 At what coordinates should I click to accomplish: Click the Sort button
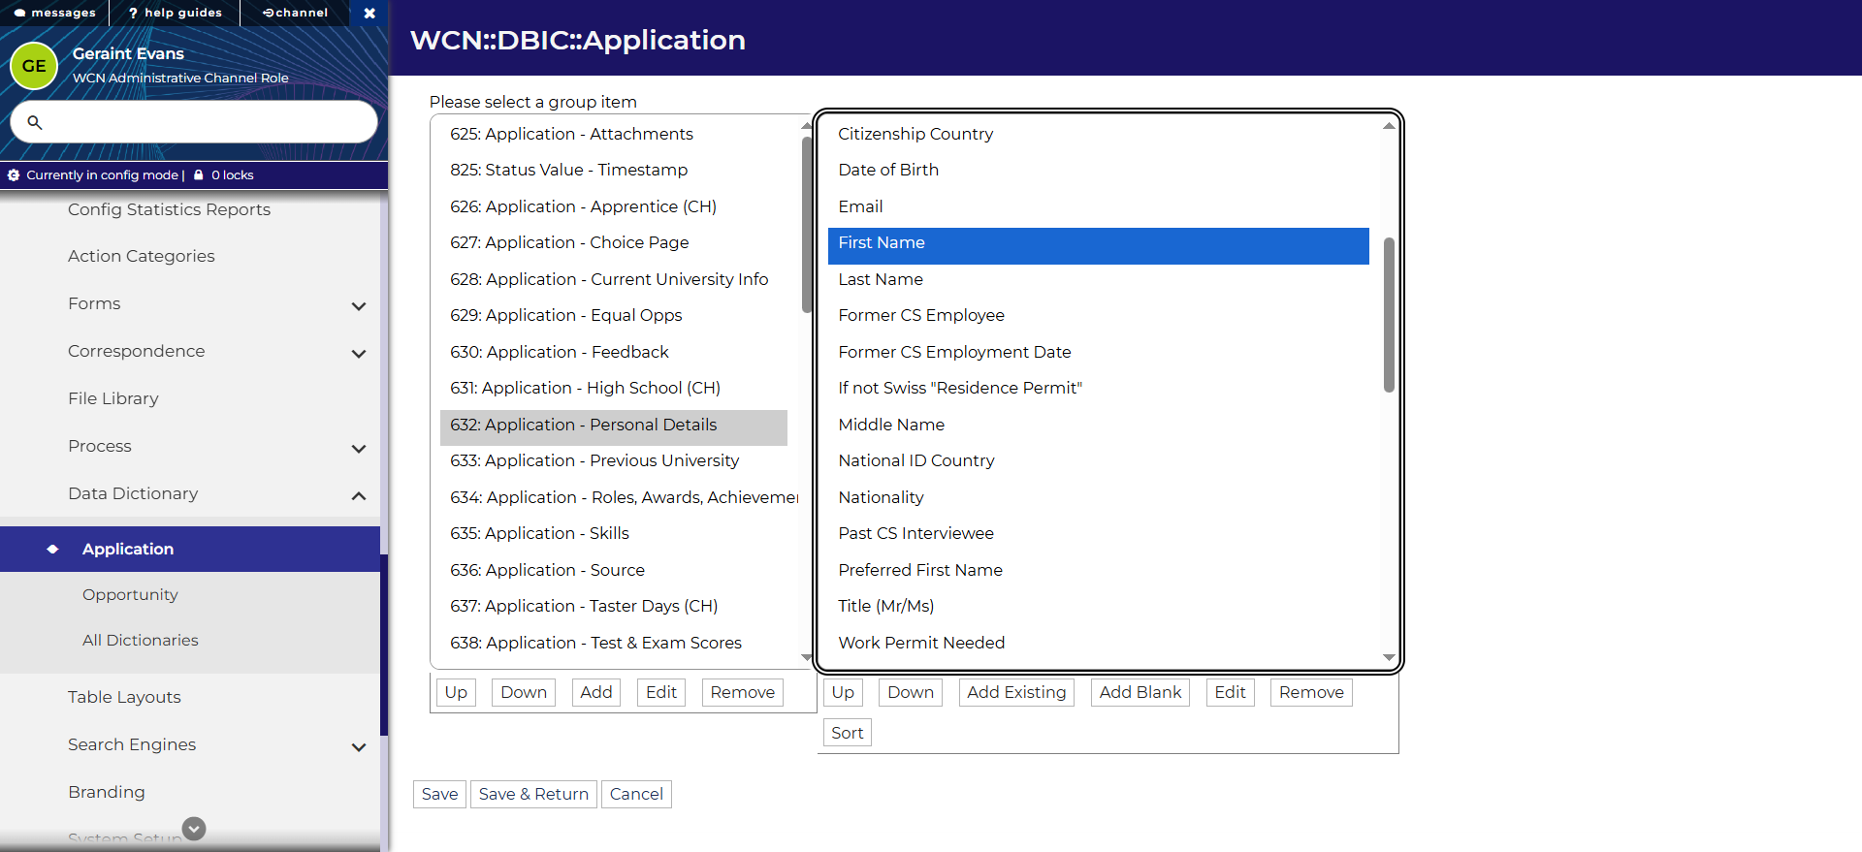pyautogui.click(x=848, y=733)
